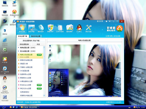
Task: Apply the 妖冶红尘xp主题 theme button
Action: click(x=39, y=85)
